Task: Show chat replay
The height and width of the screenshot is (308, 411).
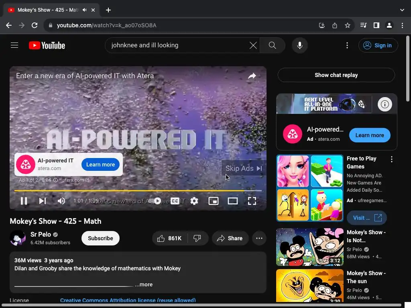Action: 336,75
